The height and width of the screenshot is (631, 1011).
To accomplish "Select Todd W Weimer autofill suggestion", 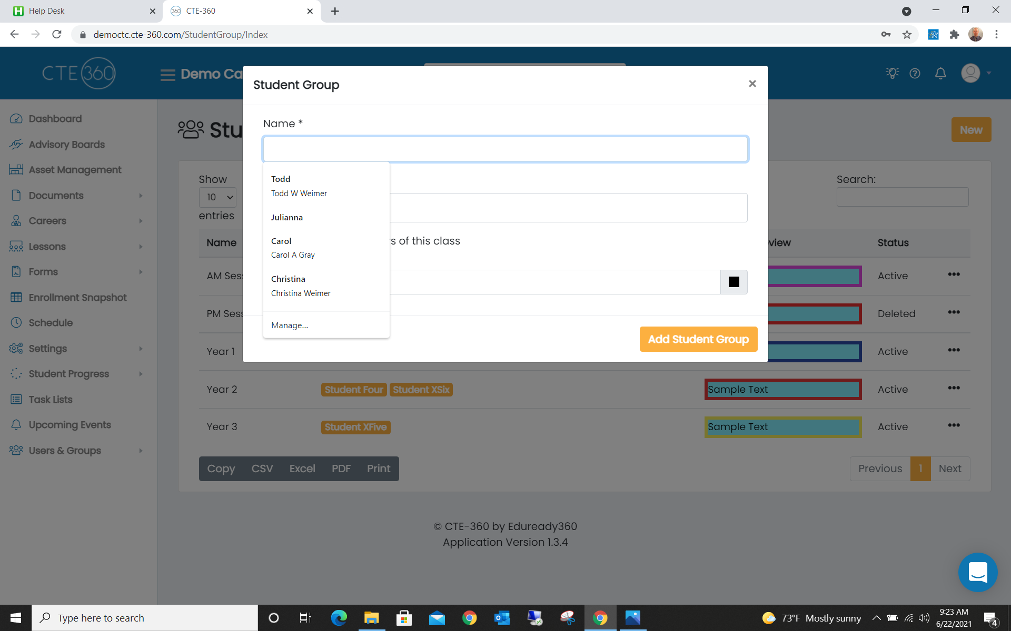I will coord(299,186).
